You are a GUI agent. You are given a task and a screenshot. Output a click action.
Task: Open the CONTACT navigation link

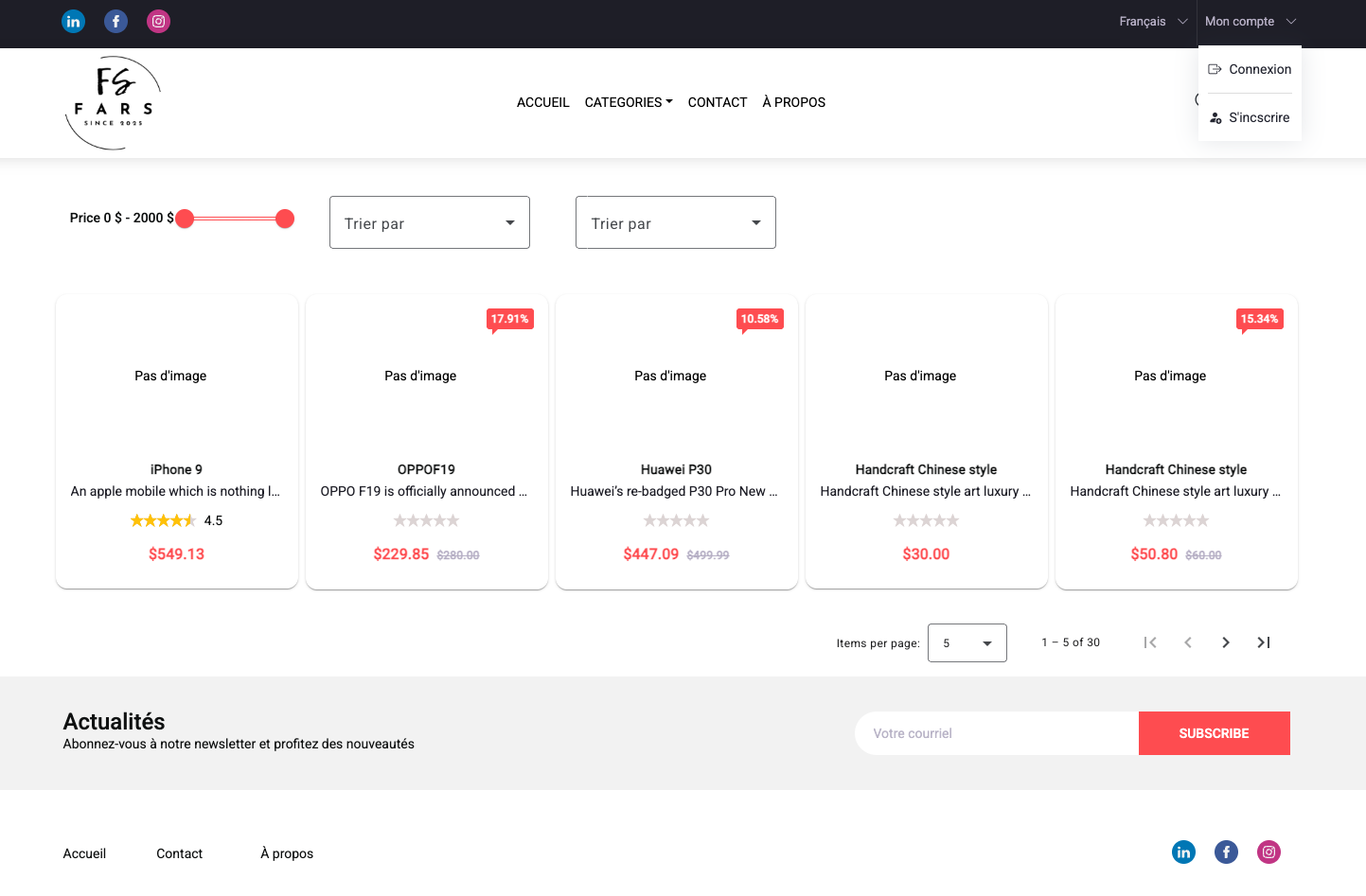pyautogui.click(x=717, y=102)
